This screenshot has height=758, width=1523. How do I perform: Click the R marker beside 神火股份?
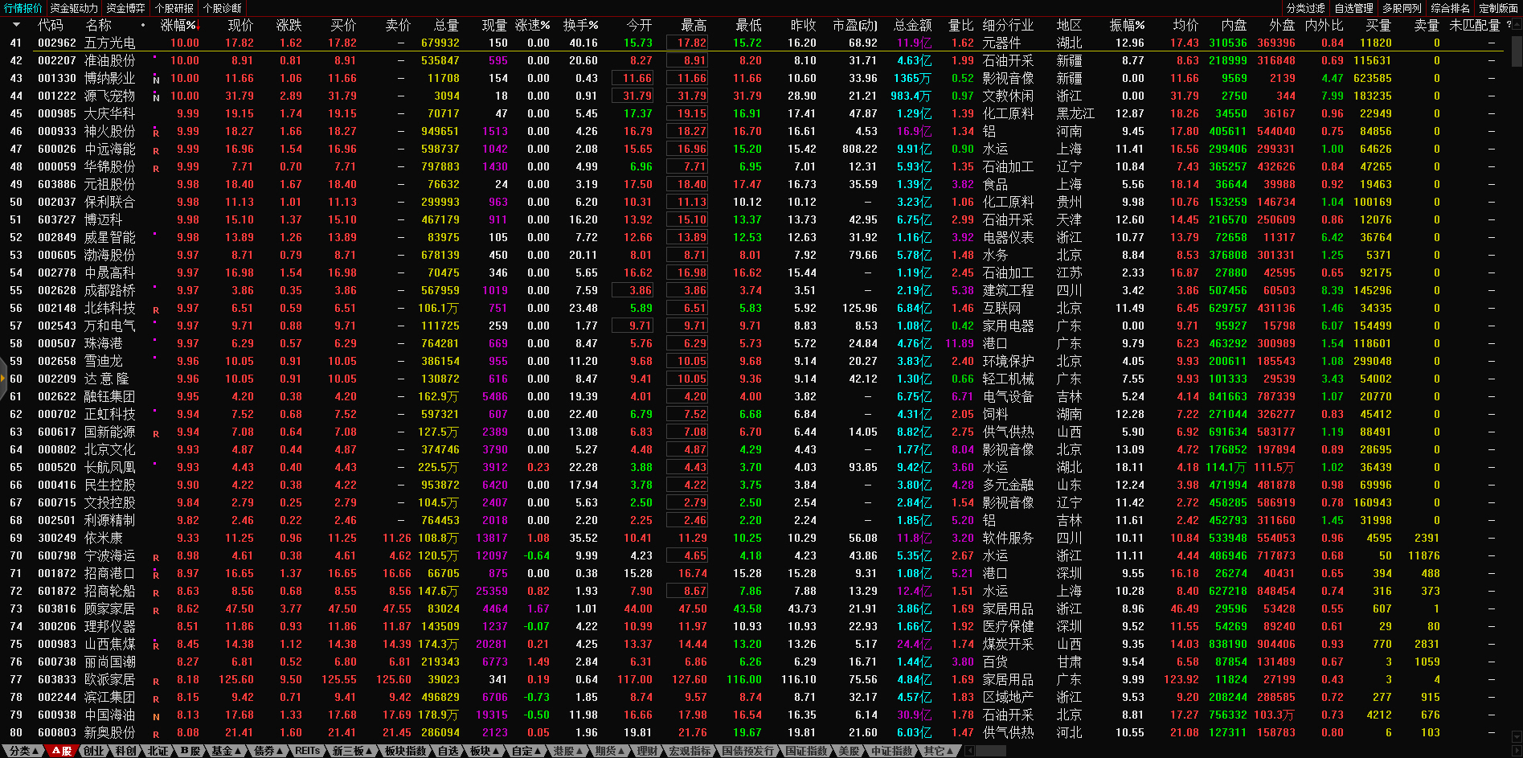[156, 133]
